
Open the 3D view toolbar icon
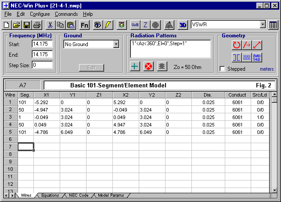click(183, 25)
